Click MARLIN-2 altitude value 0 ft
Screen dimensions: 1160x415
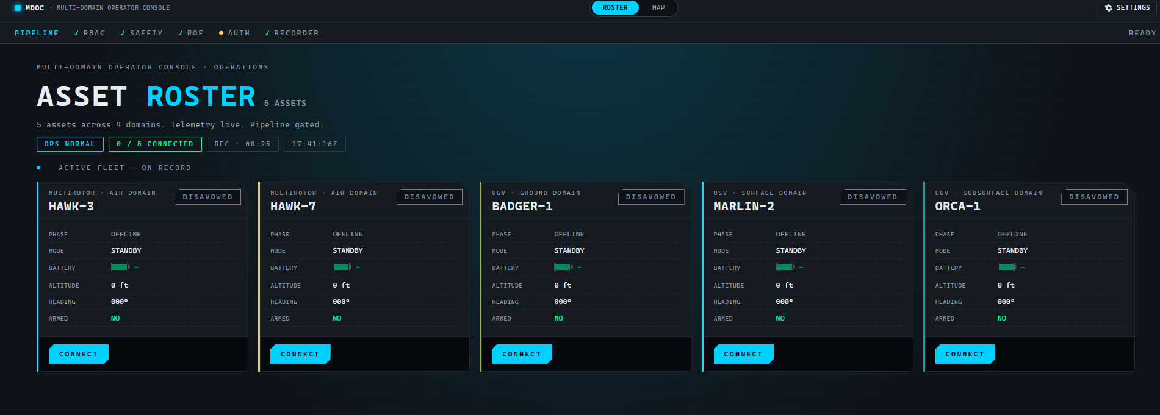pos(784,285)
